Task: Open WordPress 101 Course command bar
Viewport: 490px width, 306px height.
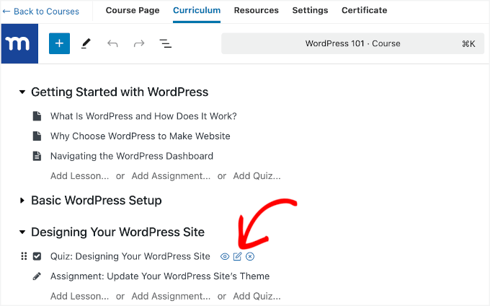Action: (353, 43)
